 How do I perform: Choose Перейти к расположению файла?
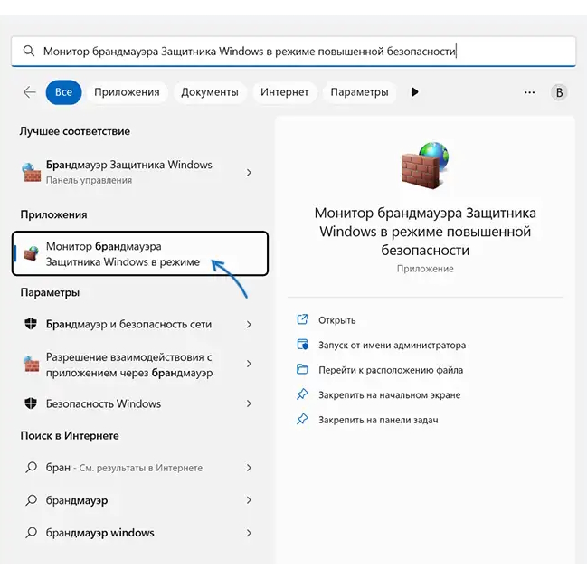(391, 370)
